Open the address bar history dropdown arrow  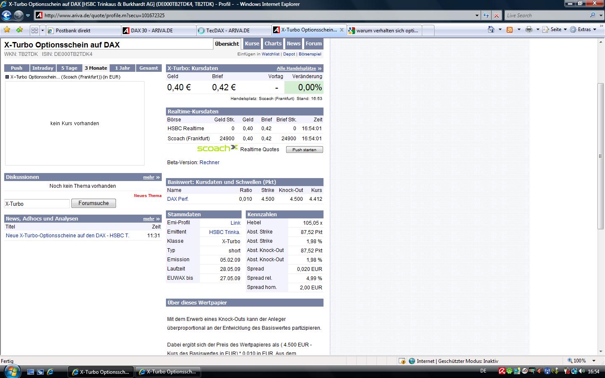pos(477,16)
